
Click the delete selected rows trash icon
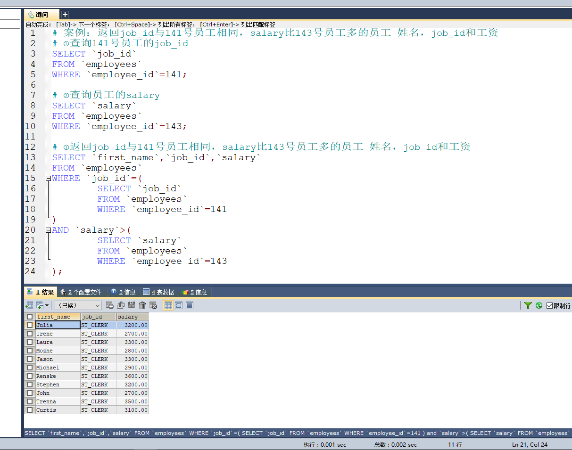[x=142, y=305]
